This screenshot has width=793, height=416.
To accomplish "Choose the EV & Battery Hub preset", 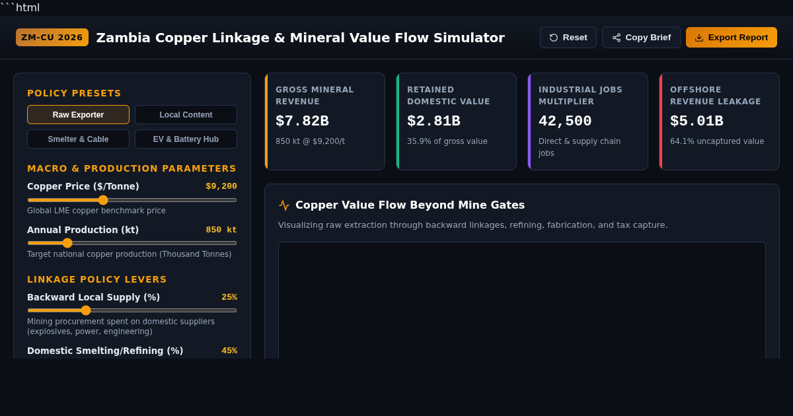I will click(x=186, y=139).
